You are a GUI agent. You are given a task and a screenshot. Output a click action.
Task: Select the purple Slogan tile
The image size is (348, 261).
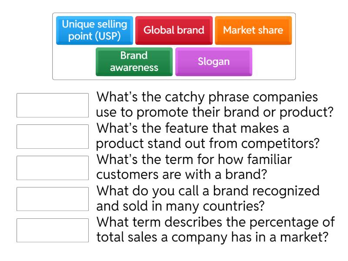(214, 62)
